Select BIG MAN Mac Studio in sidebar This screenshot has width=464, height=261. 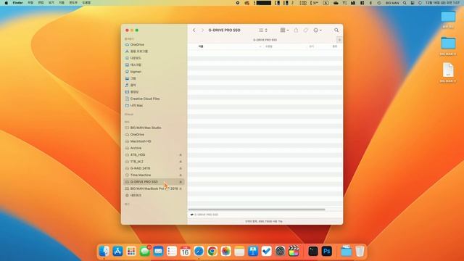coord(146,128)
